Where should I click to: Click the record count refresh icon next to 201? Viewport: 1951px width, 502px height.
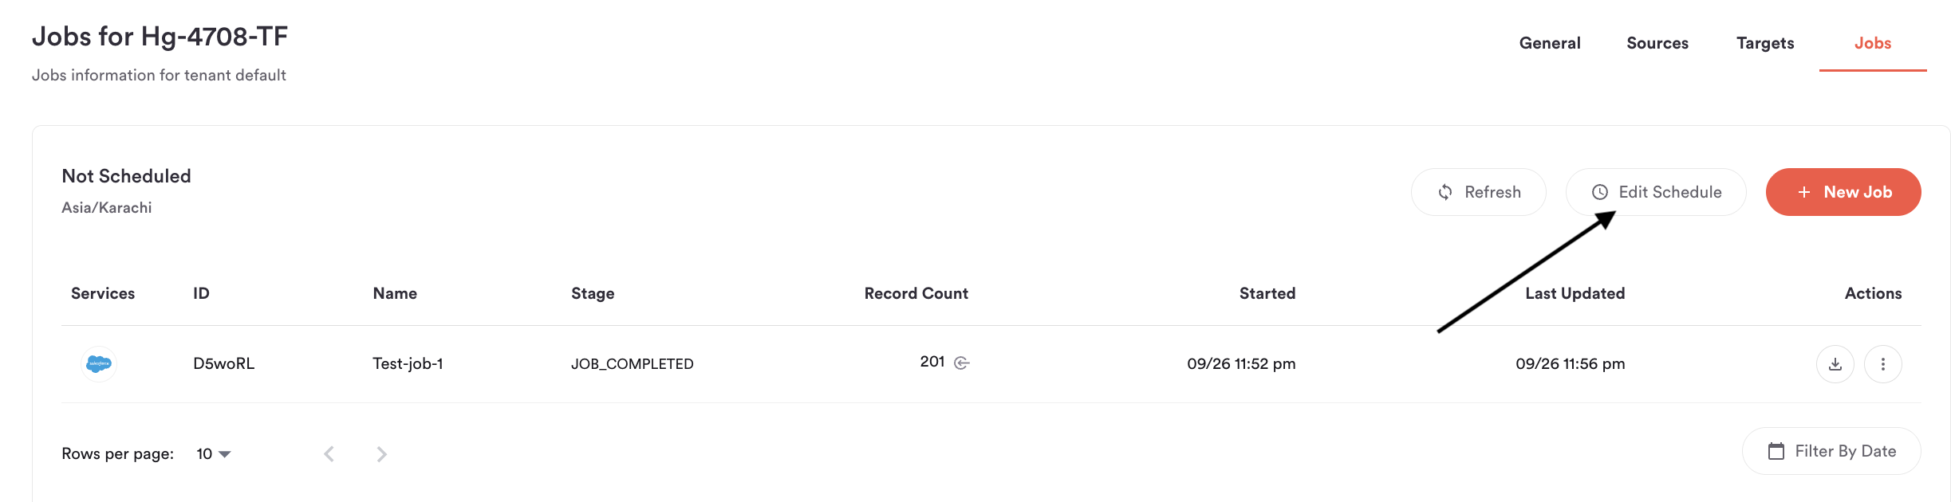962,362
